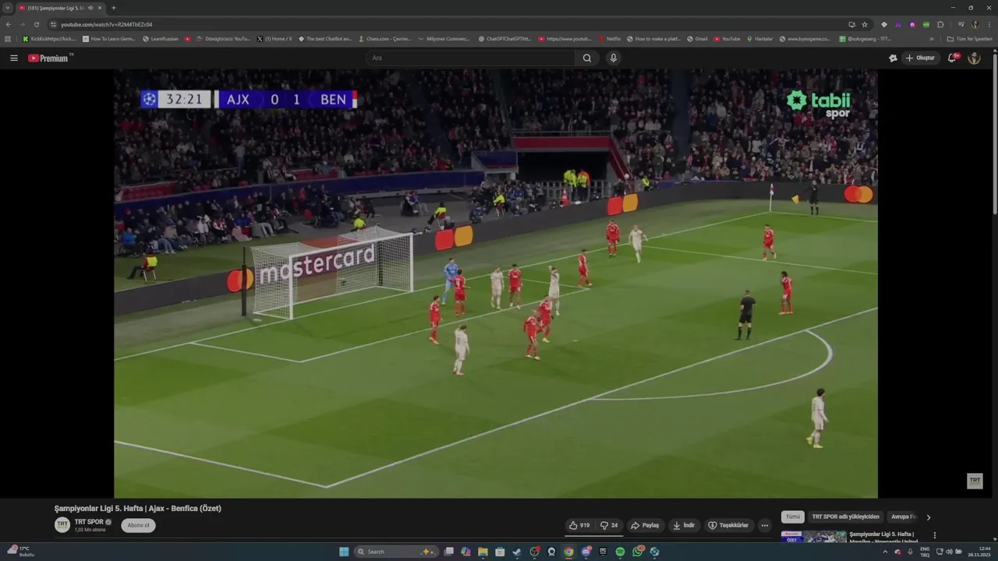
Task: Open the apps grid in bookmarks bar
Action: pyautogui.click(x=8, y=38)
